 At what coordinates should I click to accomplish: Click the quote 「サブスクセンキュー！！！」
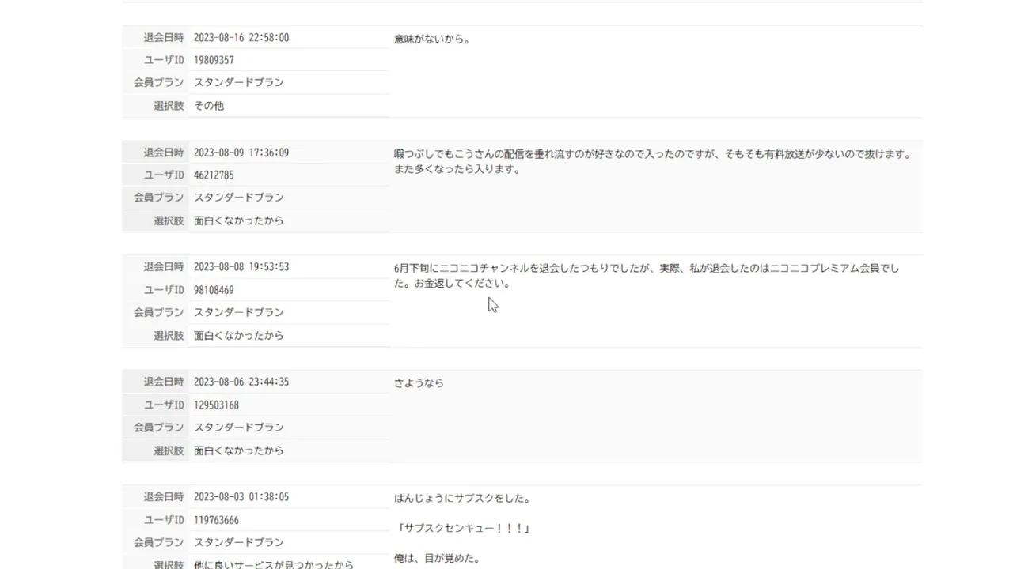462,528
